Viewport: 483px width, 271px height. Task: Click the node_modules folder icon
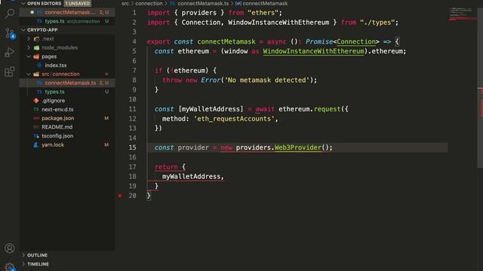(36, 47)
